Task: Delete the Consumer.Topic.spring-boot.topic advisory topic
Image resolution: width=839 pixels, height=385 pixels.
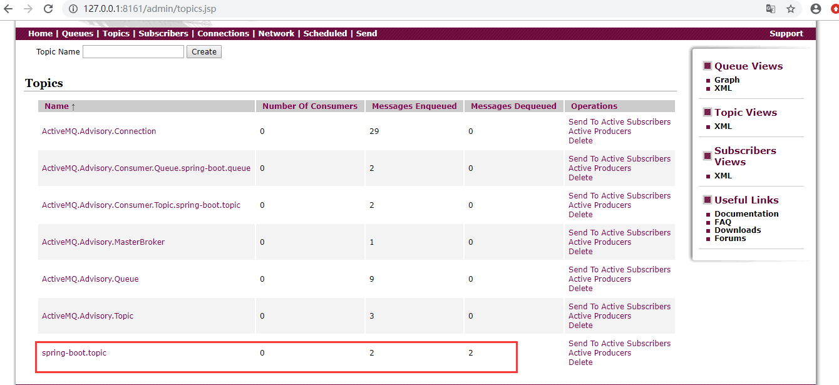Action: pos(580,215)
